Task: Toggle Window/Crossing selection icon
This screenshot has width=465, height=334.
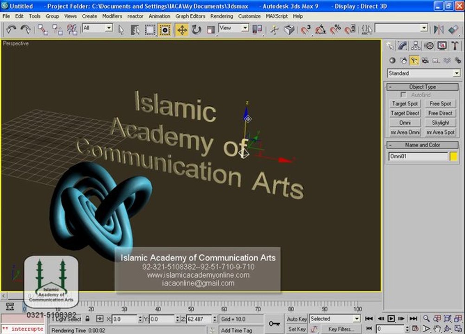Action: [165, 30]
